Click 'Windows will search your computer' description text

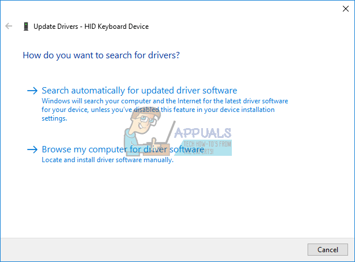pos(165,110)
